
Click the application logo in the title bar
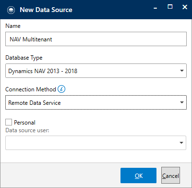click(x=11, y=10)
